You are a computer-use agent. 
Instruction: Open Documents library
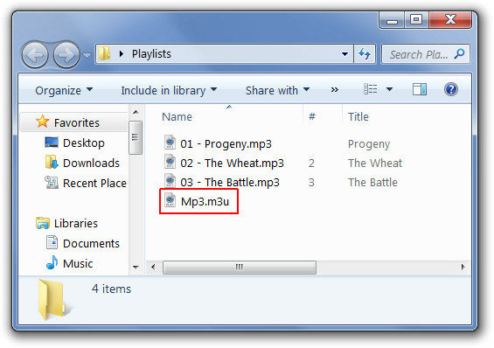[x=91, y=244]
